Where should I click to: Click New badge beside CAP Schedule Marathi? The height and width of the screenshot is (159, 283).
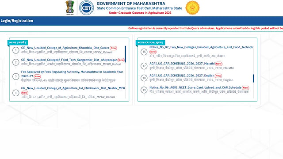(x=219, y=64)
